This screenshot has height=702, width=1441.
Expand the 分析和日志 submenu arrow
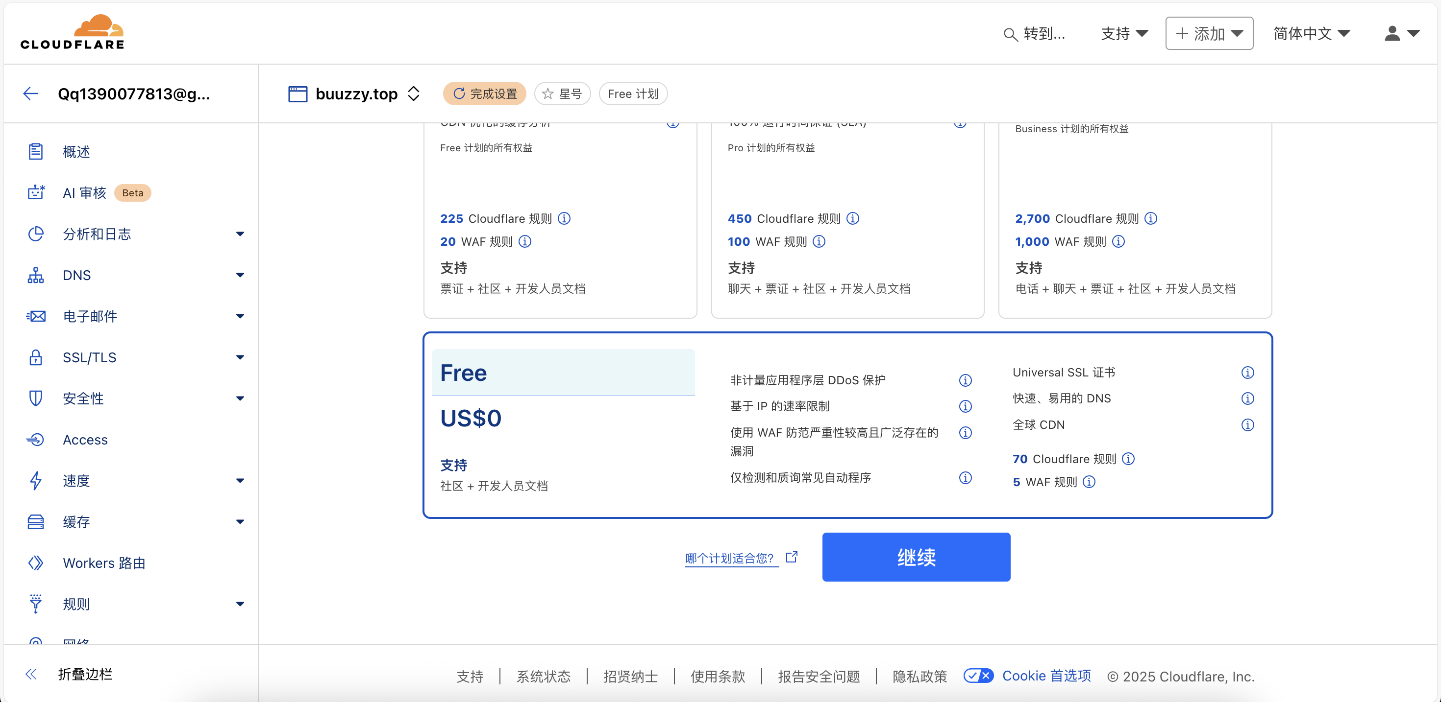tap(240, 234)
